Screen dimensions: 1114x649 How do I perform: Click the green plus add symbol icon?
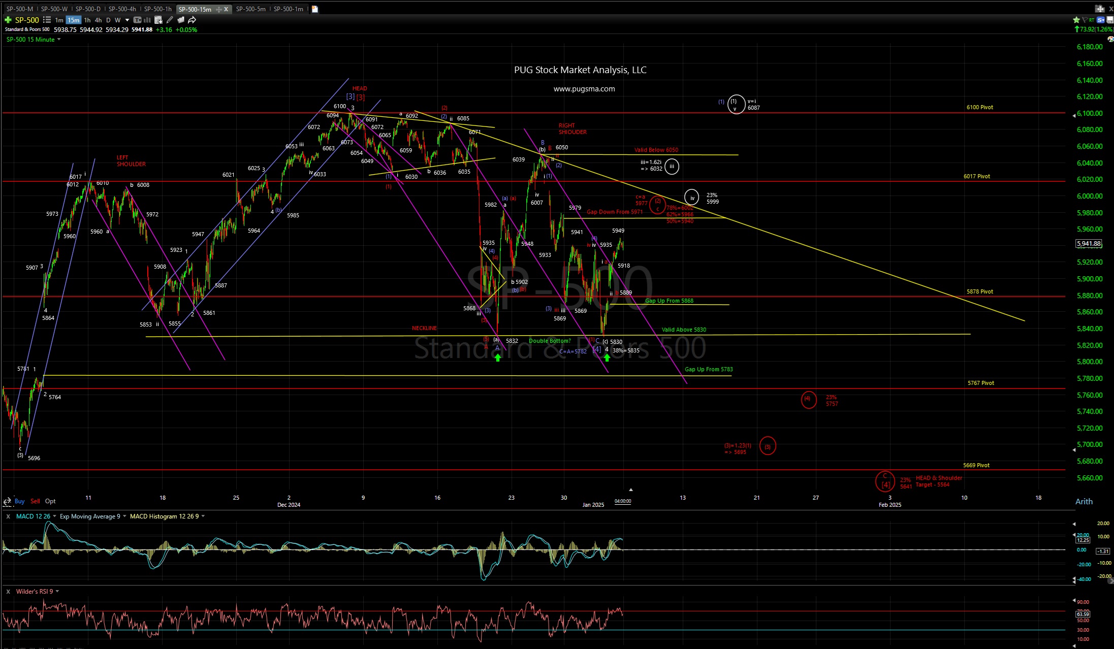coord(8,20)
